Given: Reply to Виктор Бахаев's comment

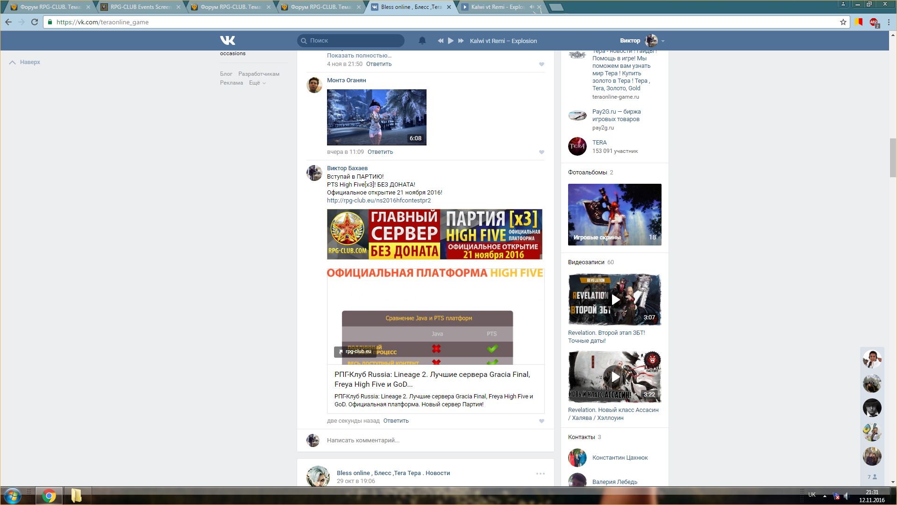Looking at the screenshot, I should 396,421.
